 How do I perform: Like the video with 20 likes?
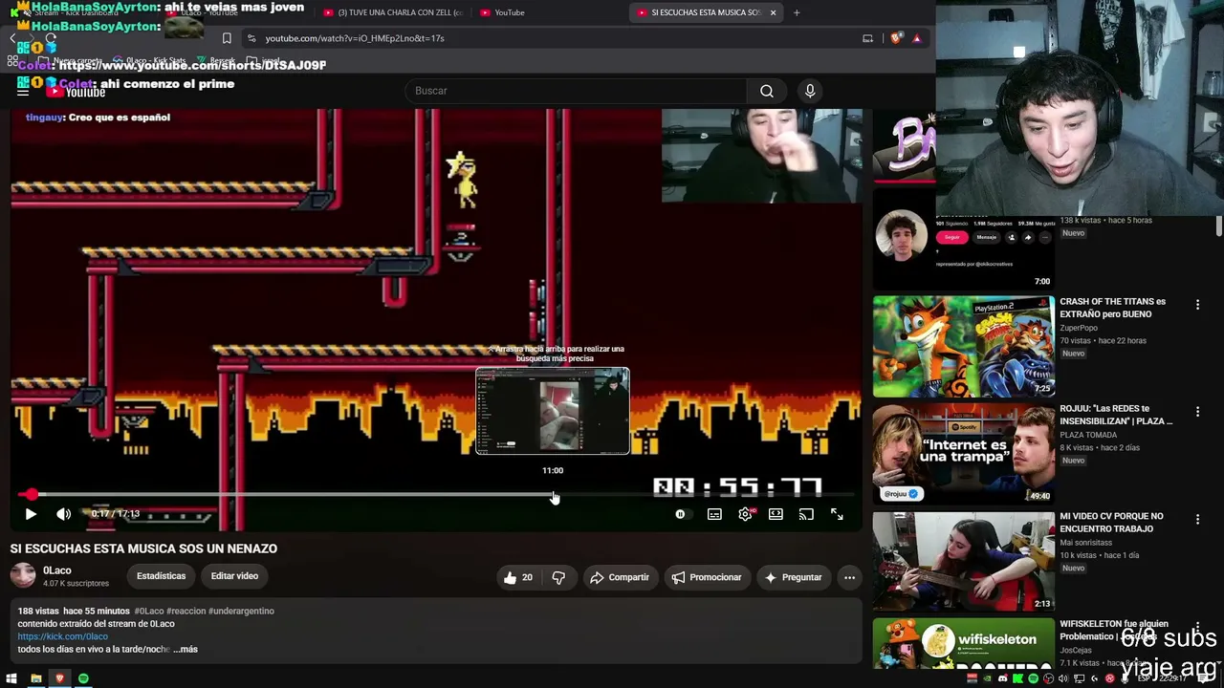(518, 577)
